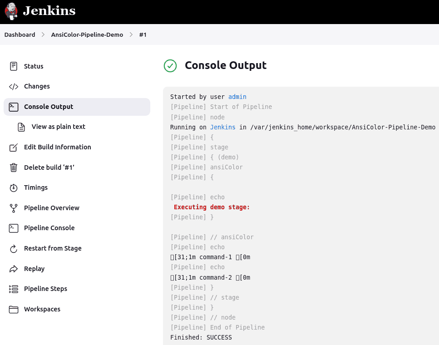
Task: Click the Pipeline Overview branch icon
Action: tap(14, 208)
